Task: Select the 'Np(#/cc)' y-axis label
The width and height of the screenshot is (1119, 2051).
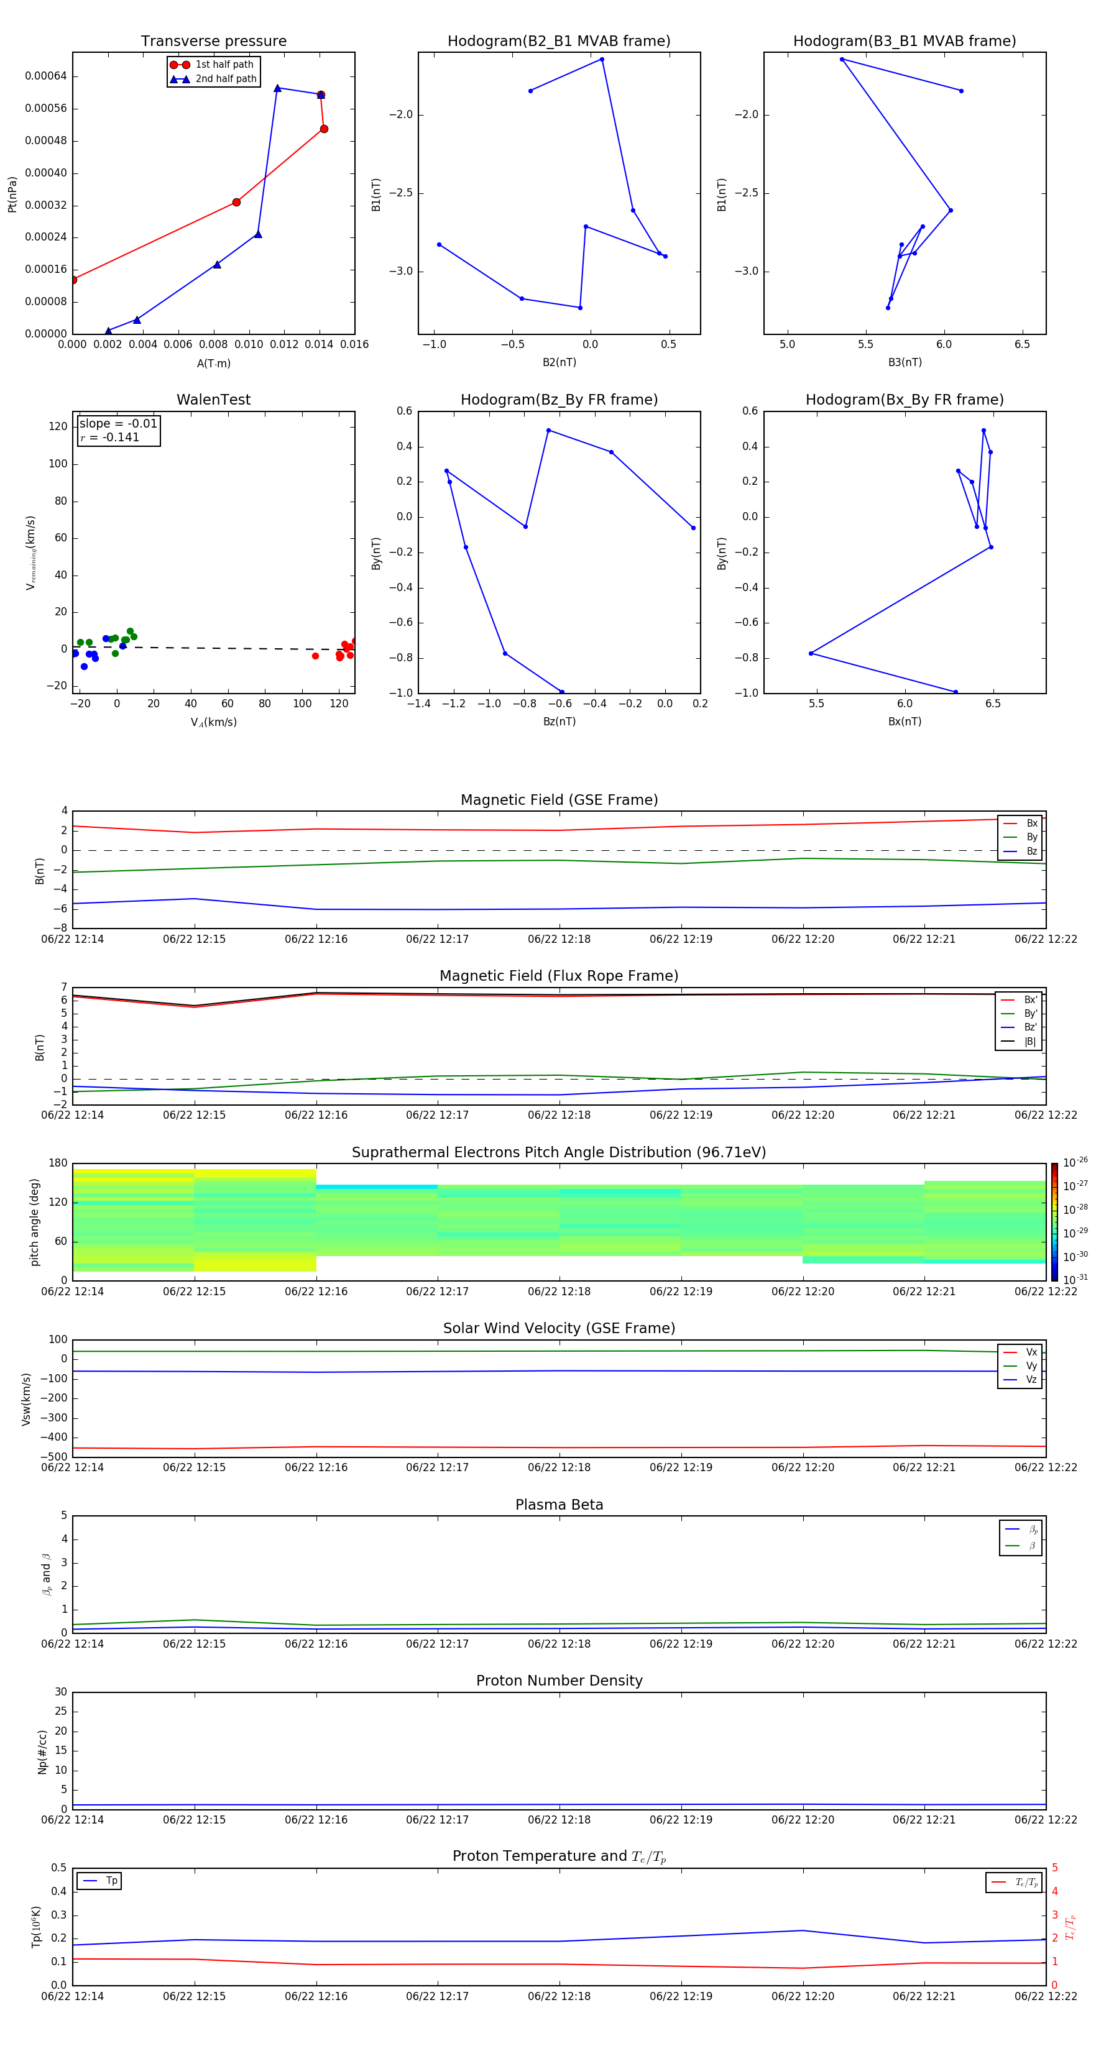Action: [42, 1751]
